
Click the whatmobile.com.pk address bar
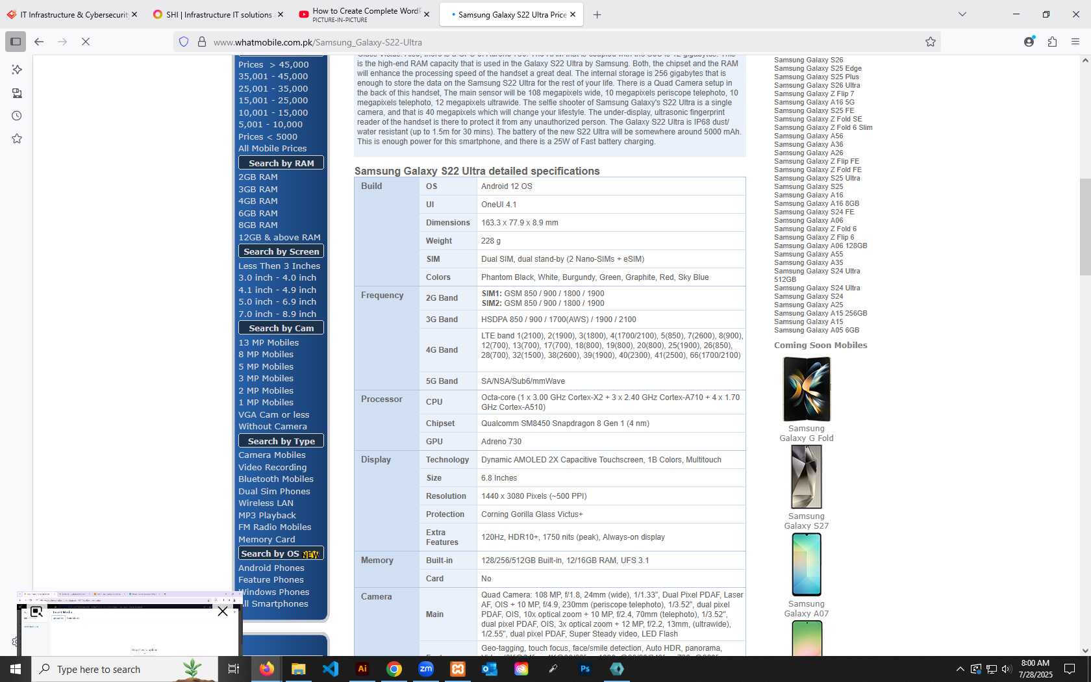click(x=558, y=42)
